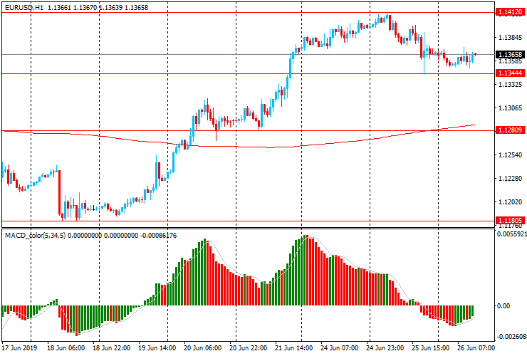Viewport: 527px width, 356px height.
Task: Click the most recent candle on the chart
Action: click(x=475, y=56)
